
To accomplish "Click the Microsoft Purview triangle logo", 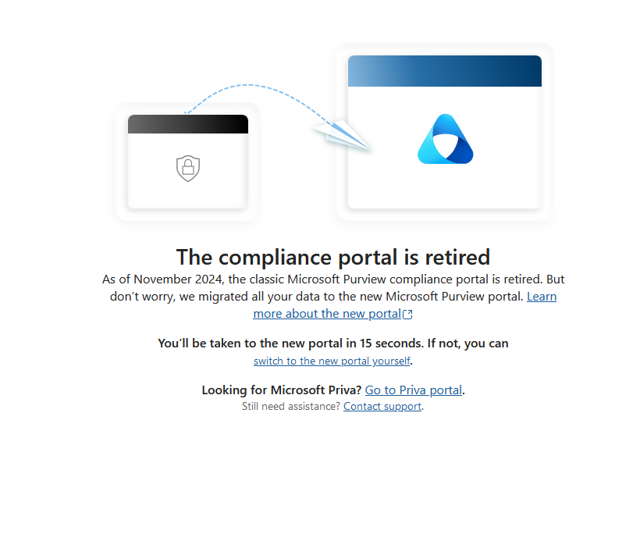I will (x=446, y=139).
